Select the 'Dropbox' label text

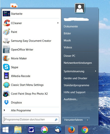16,102
